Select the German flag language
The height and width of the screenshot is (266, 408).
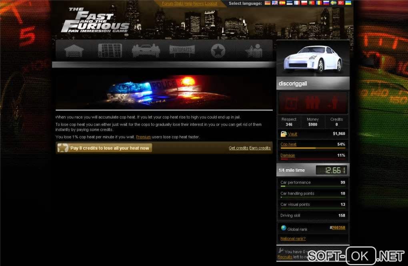point(268,3)
